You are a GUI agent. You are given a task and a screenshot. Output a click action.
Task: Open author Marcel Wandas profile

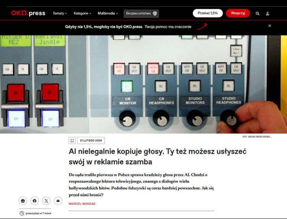[82, 204]
